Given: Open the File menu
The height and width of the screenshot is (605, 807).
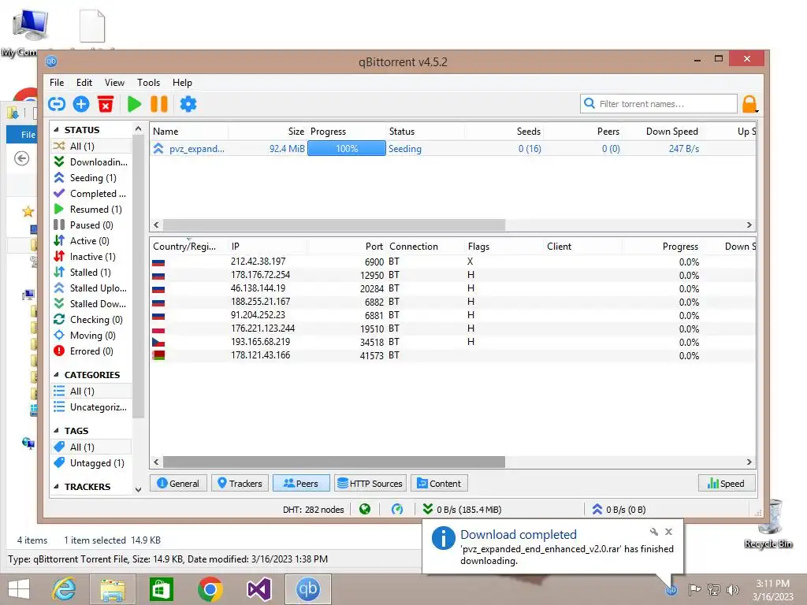Looking at the screenshot, I should [57, 82].
